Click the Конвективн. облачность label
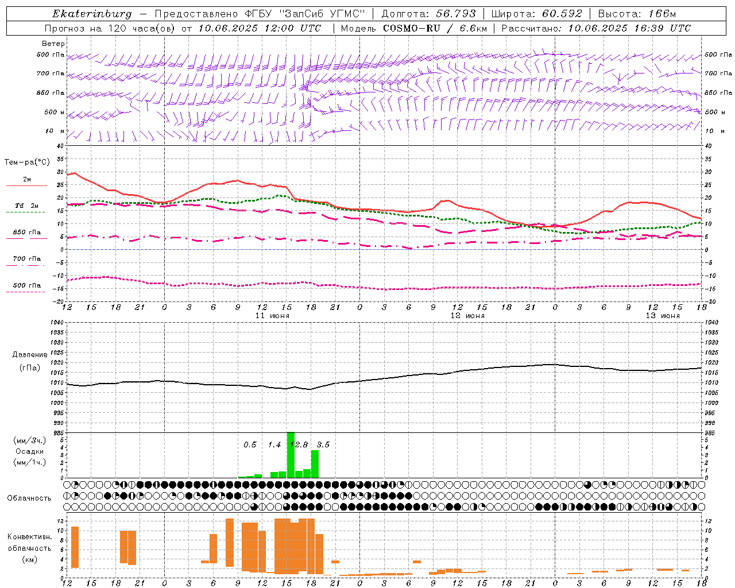This screenshot has height=588, width=735. [29, 543]
